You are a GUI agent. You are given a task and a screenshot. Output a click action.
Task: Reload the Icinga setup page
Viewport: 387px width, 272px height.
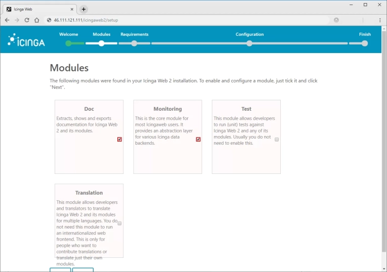click(x=27, y=20)
